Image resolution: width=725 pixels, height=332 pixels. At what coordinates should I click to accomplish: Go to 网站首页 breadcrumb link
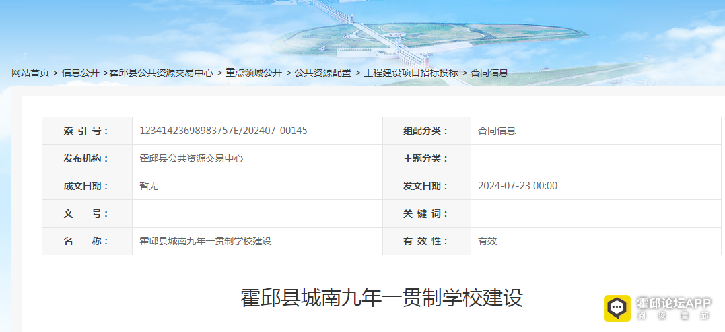click(x=30, y=73)
